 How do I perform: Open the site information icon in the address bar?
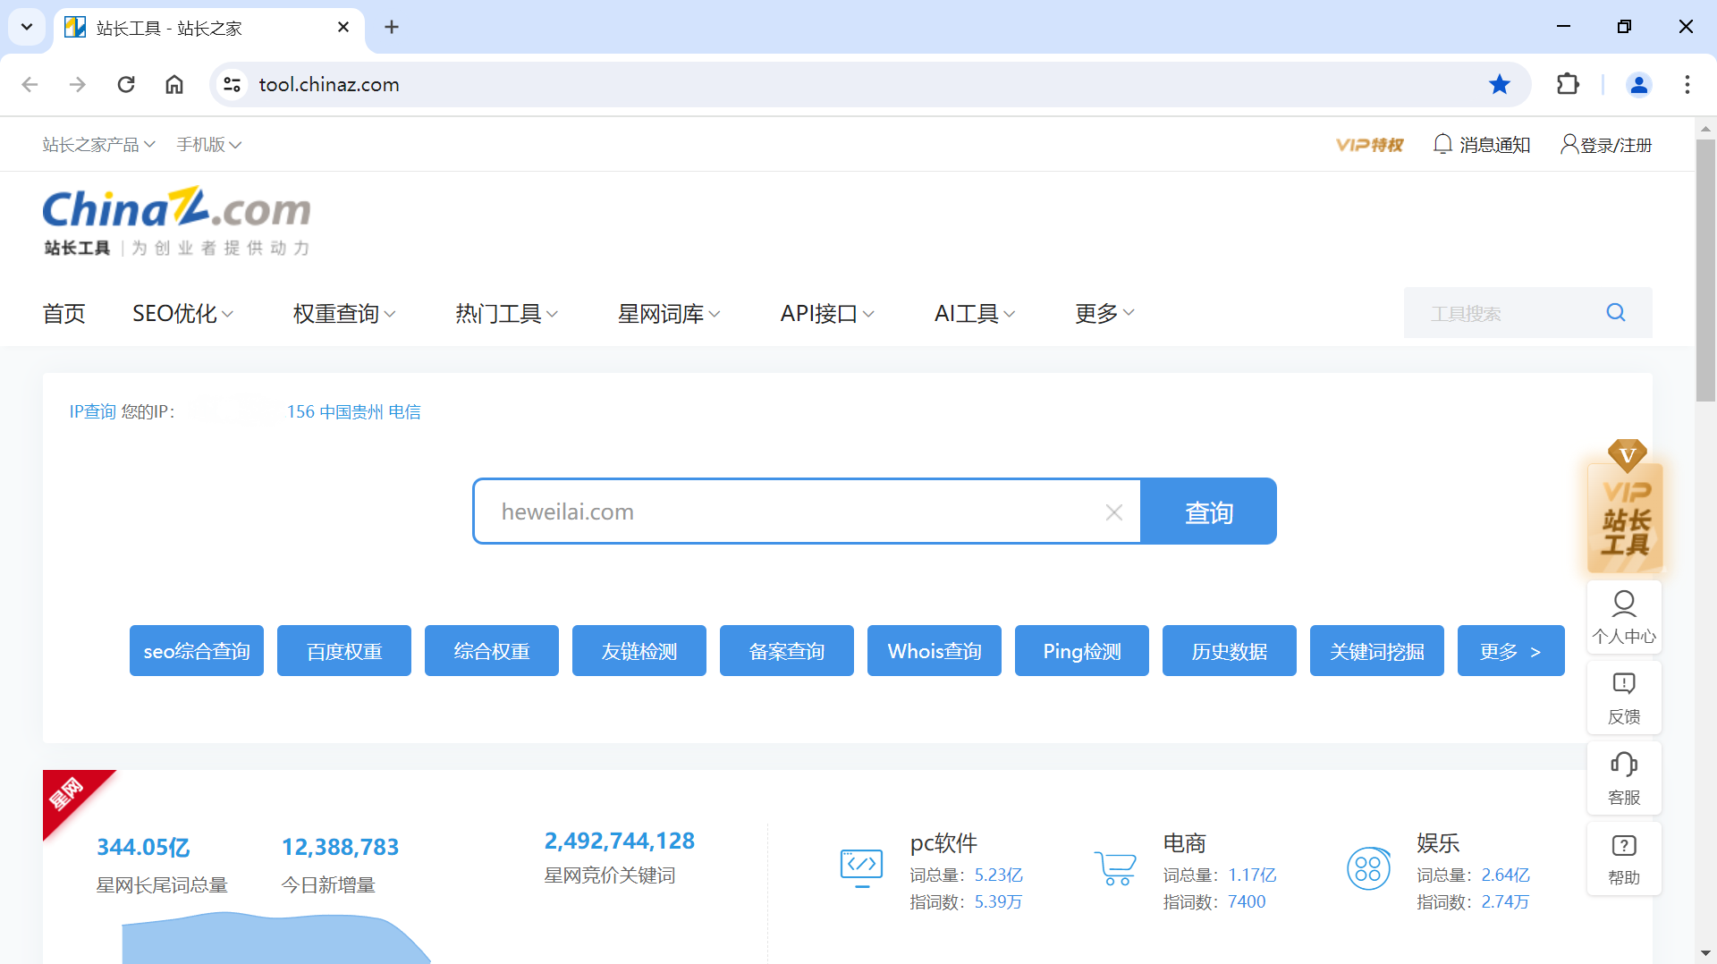coord(233,84)
